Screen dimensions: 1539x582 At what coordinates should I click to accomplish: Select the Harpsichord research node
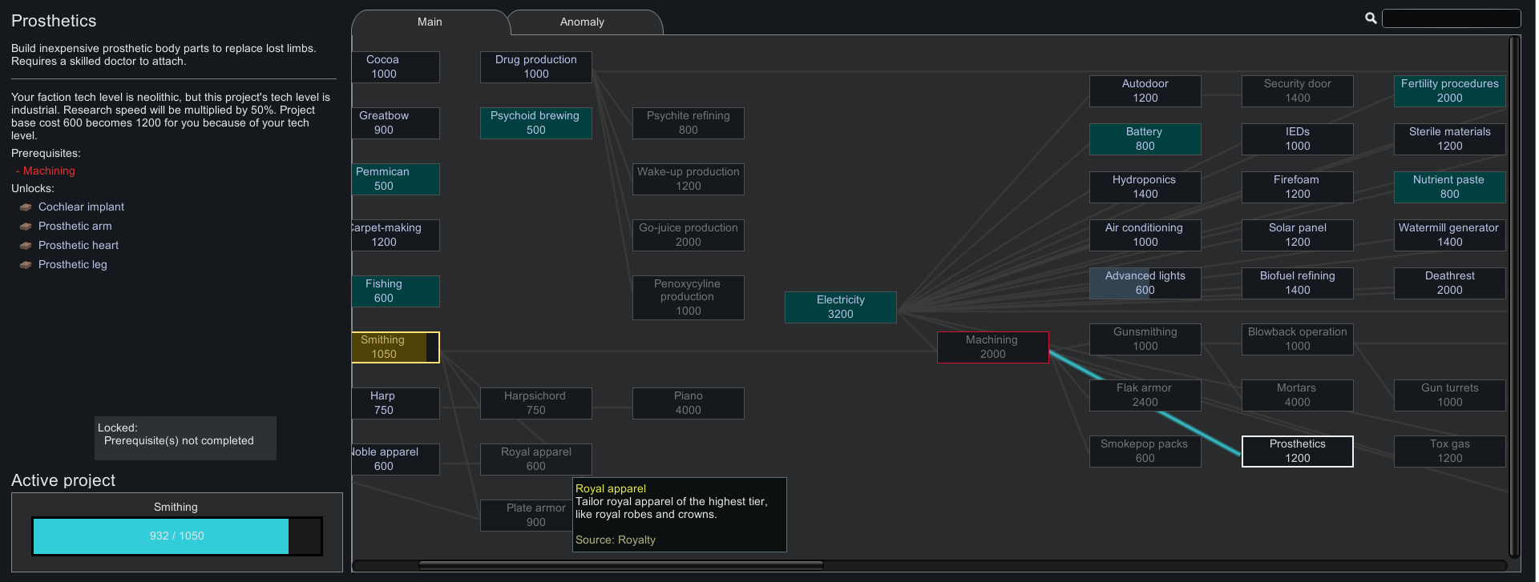(x=536, y=403)
